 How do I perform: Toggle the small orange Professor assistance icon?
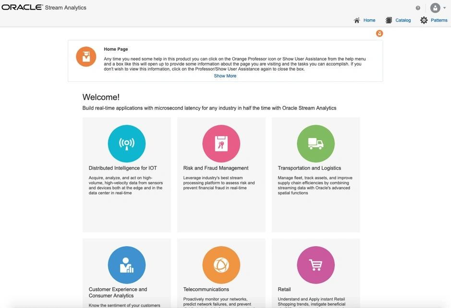click(379, 34)
